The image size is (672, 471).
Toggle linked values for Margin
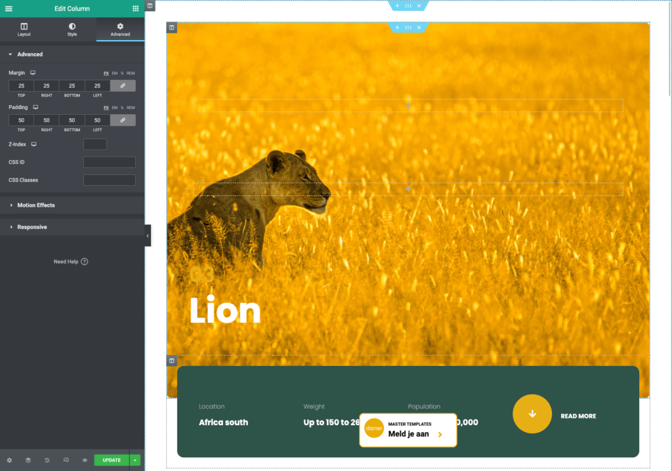[123, 86]
